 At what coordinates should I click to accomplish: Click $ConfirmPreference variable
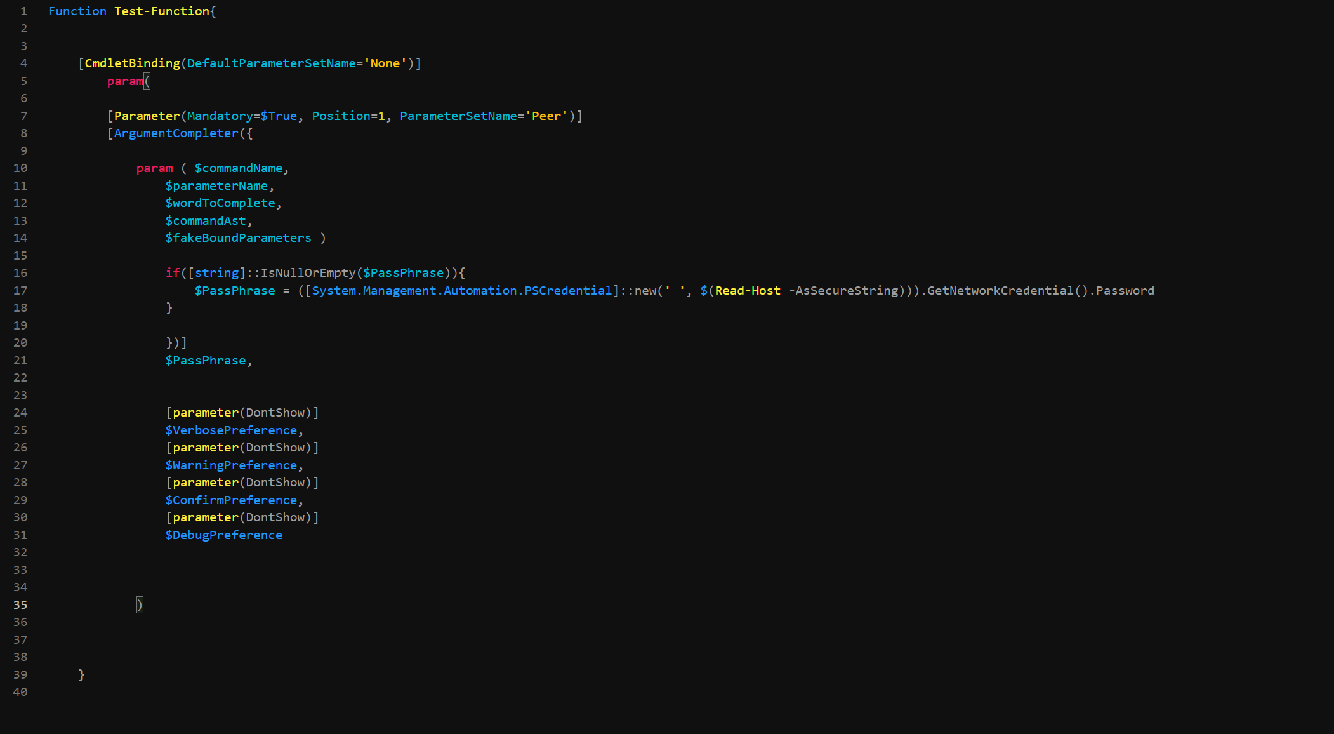pyautogui.click(x=231, y=500)
